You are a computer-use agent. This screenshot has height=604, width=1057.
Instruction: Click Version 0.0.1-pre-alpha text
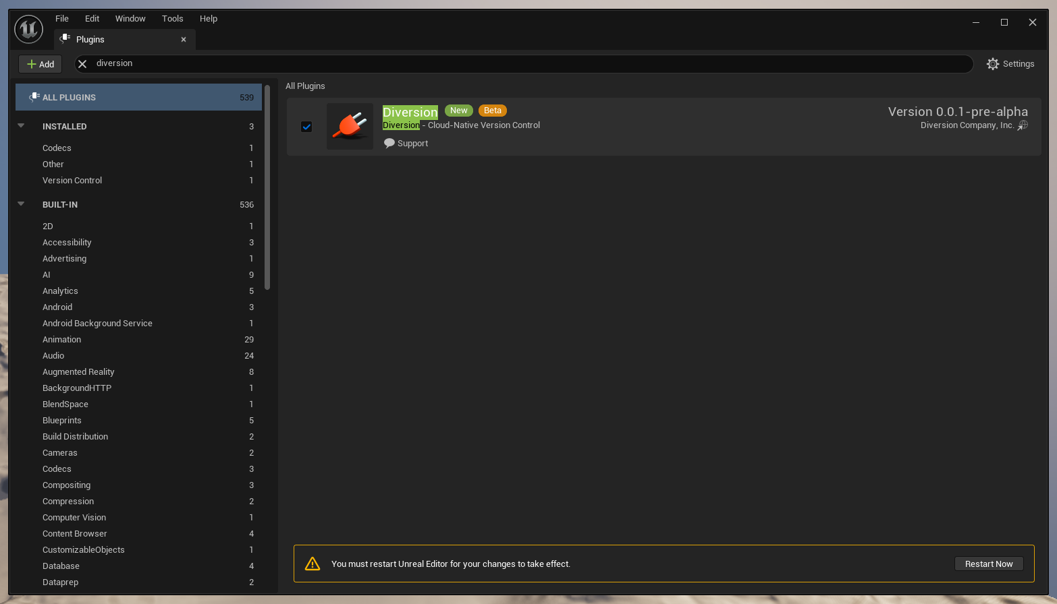click(958, 111)
